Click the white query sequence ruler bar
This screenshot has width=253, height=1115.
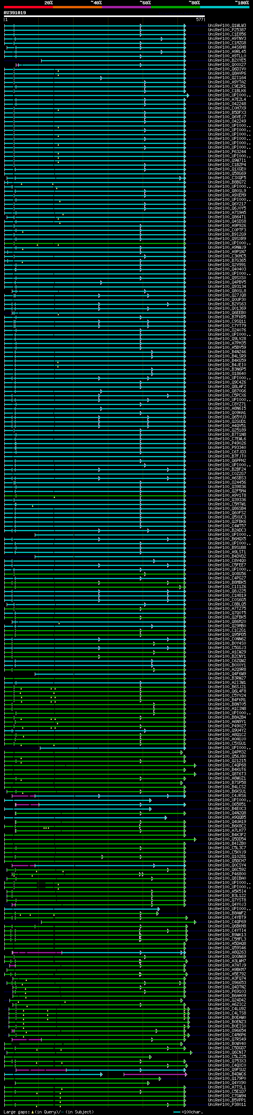tap(104, 16)
